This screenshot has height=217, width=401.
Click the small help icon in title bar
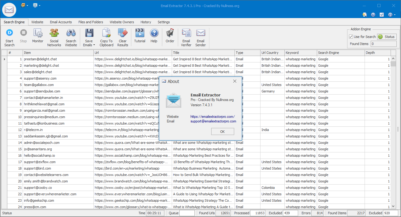pos(373,14)
